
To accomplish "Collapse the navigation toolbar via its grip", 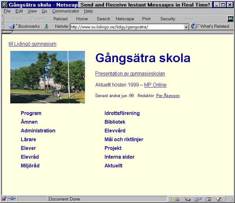I will [2, 19].
